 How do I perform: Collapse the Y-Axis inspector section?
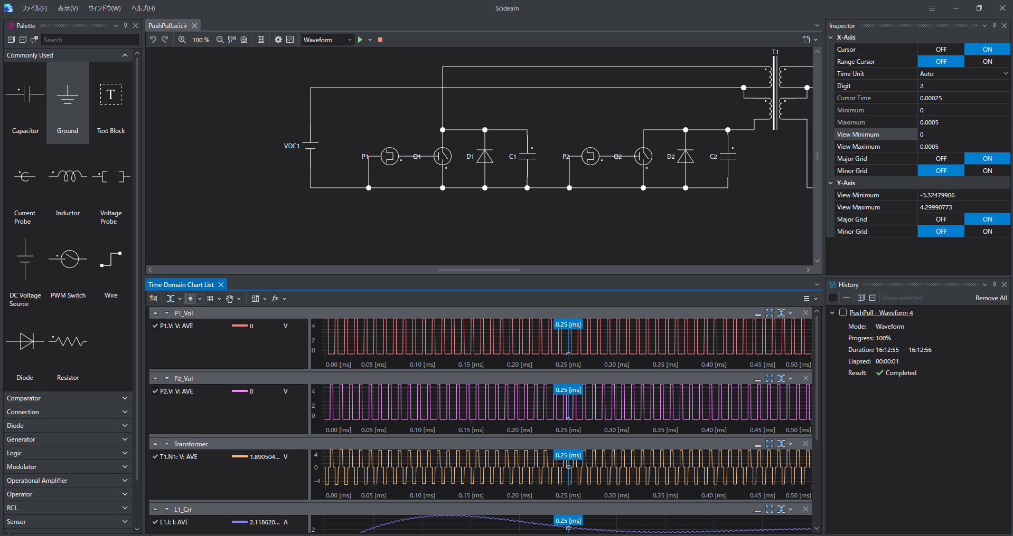click(831, 183)
